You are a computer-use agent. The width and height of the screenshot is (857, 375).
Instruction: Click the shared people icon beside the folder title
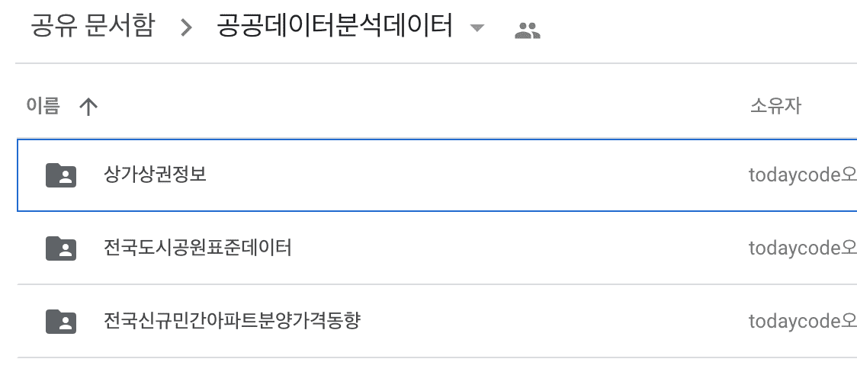coord(528,30)
